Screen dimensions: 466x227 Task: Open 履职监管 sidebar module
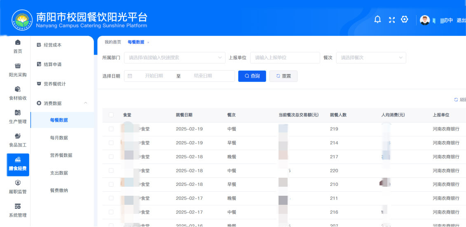[x=18, y=187]
